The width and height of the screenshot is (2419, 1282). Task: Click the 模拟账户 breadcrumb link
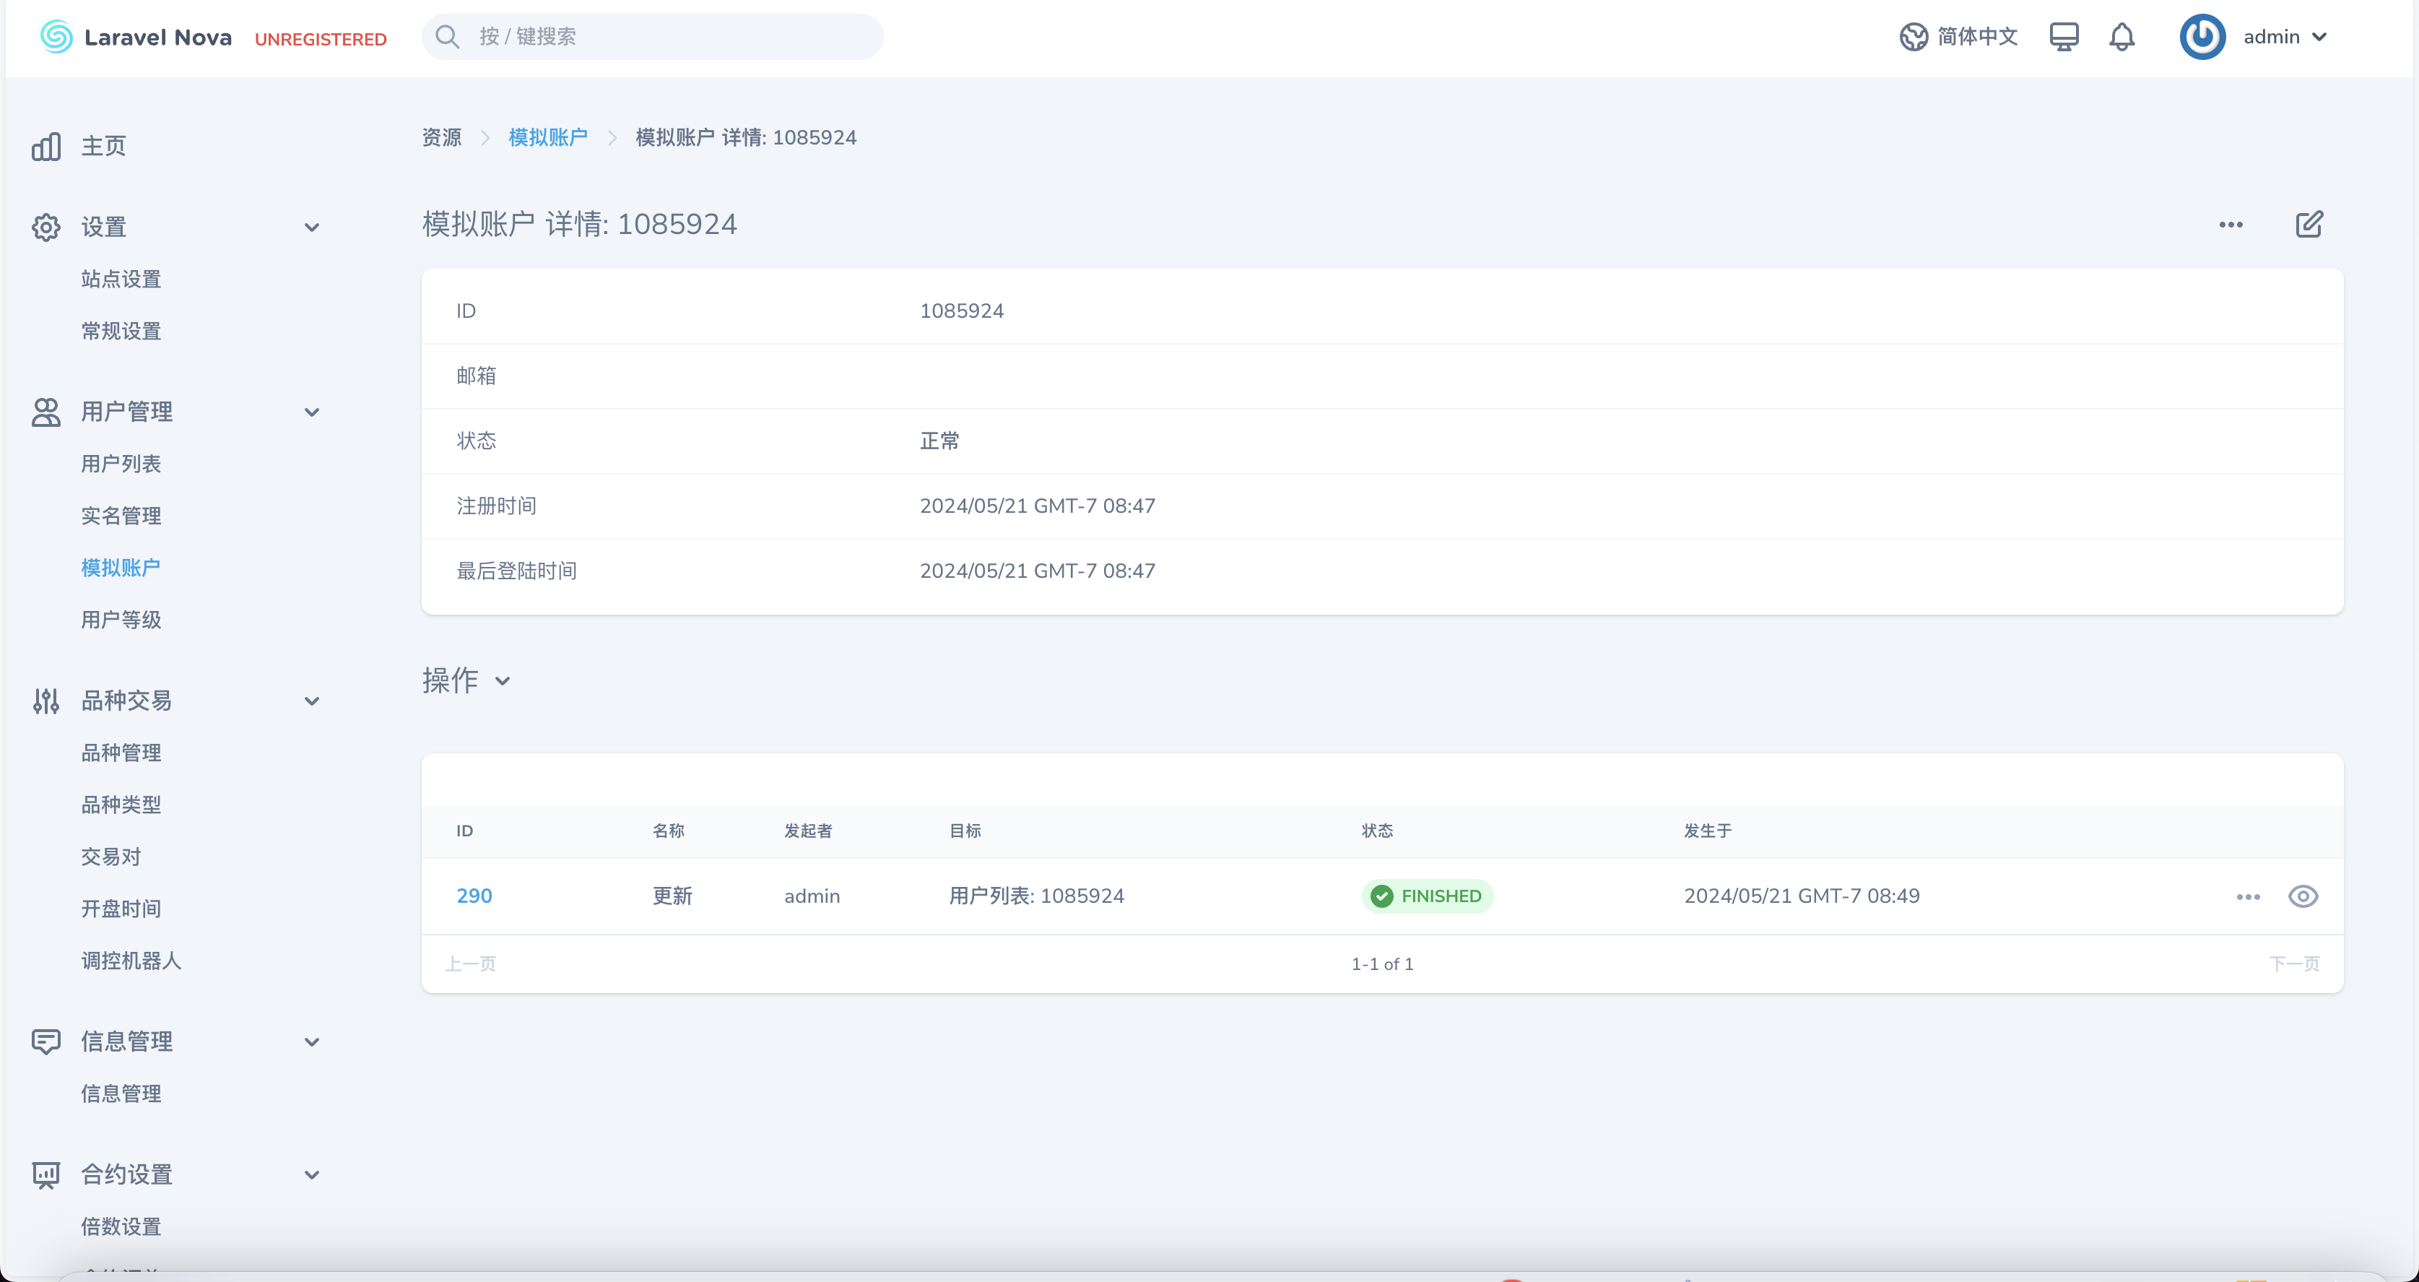pyautogui.click(x=547, y=138)
